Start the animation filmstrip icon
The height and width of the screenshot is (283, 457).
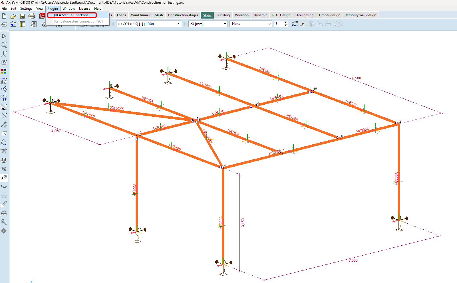[x=303, y=24]
